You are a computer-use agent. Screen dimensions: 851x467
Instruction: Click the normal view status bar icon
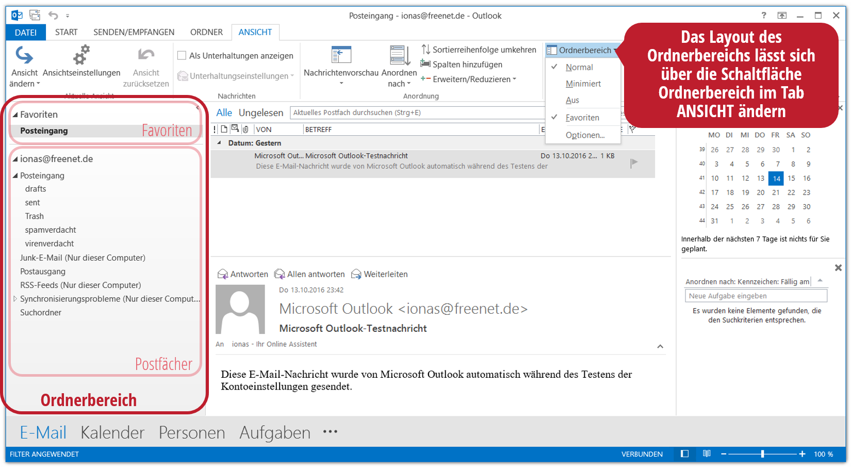(684, 454)
